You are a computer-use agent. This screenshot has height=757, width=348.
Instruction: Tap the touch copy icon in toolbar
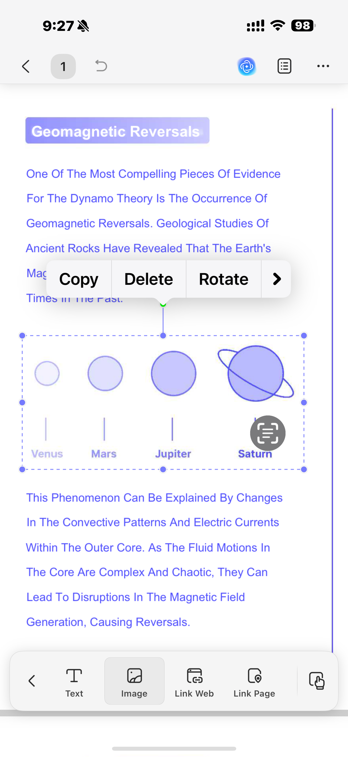pyautogui.click(x=317, y=681)
